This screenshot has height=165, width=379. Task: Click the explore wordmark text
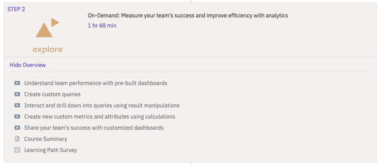pos(47,50)
